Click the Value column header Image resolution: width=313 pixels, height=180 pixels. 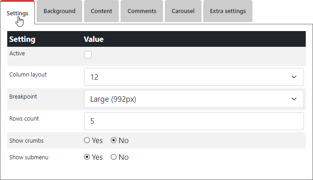93,39
